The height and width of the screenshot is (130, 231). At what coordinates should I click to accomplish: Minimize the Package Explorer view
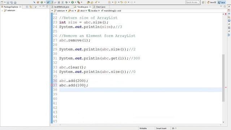click(43, 6)
